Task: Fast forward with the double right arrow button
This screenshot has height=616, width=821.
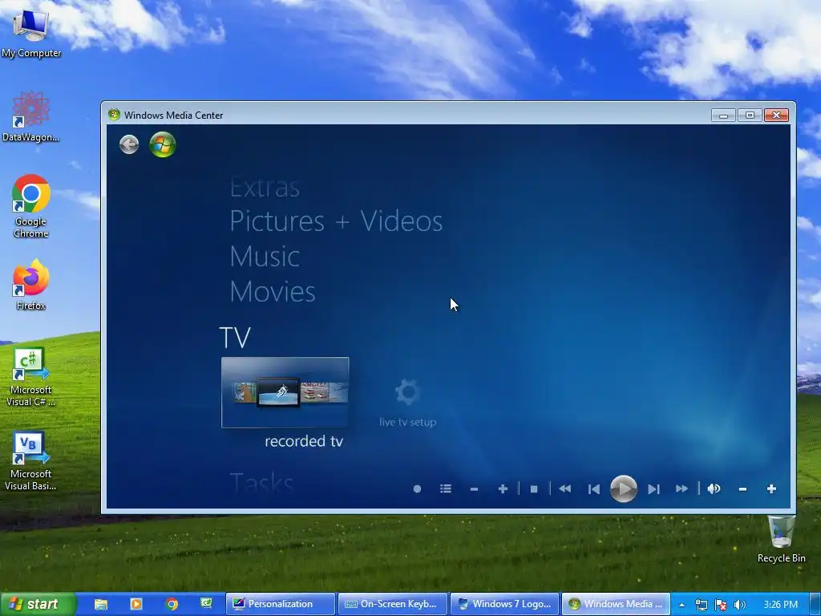Action: click(681, 488)
